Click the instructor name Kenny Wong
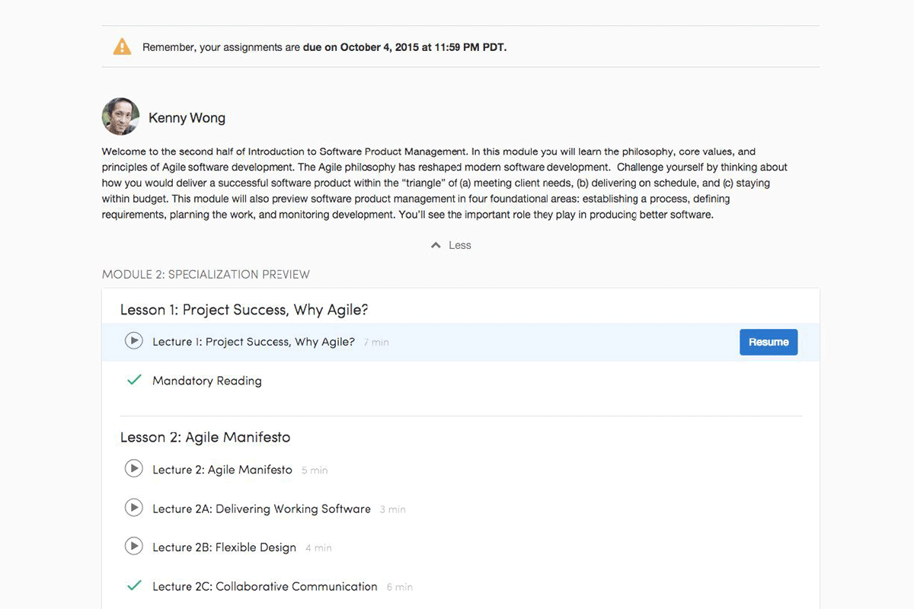 pos(187,118)
